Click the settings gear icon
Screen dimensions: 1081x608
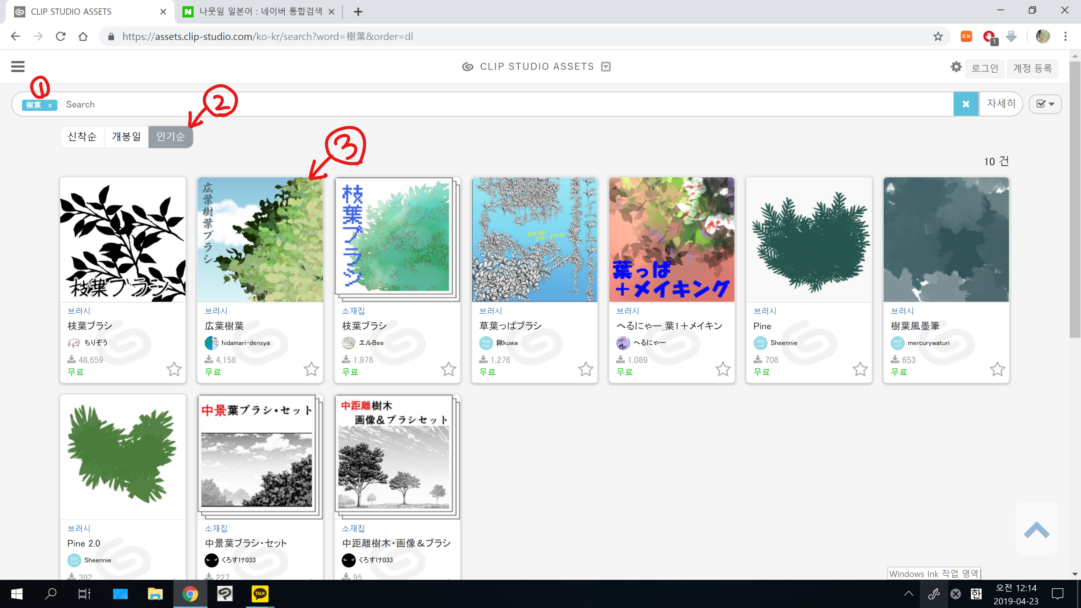[x=956, y=67]
